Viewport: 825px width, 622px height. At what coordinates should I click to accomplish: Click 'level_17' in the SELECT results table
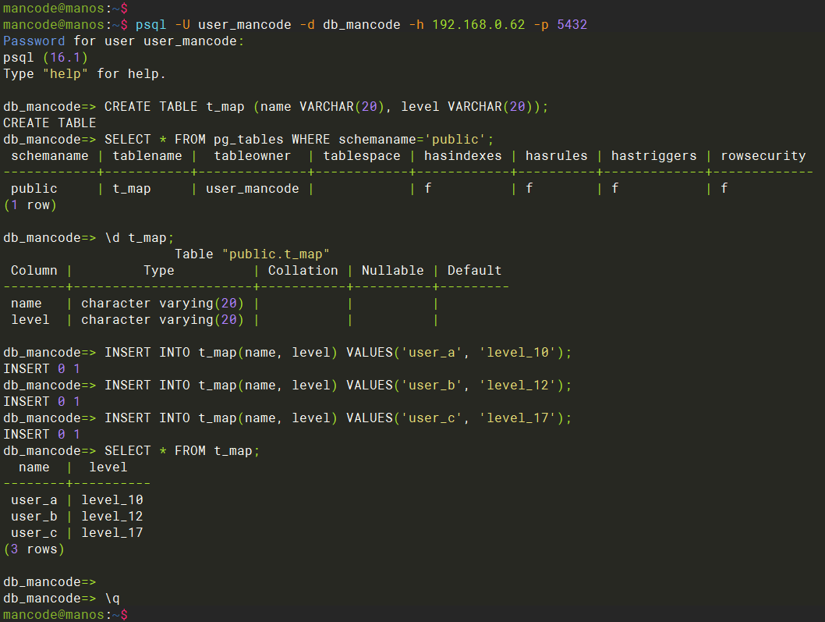tap(112, 533)
